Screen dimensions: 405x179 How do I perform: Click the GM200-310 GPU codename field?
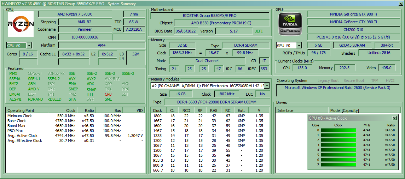click(353, 29)
